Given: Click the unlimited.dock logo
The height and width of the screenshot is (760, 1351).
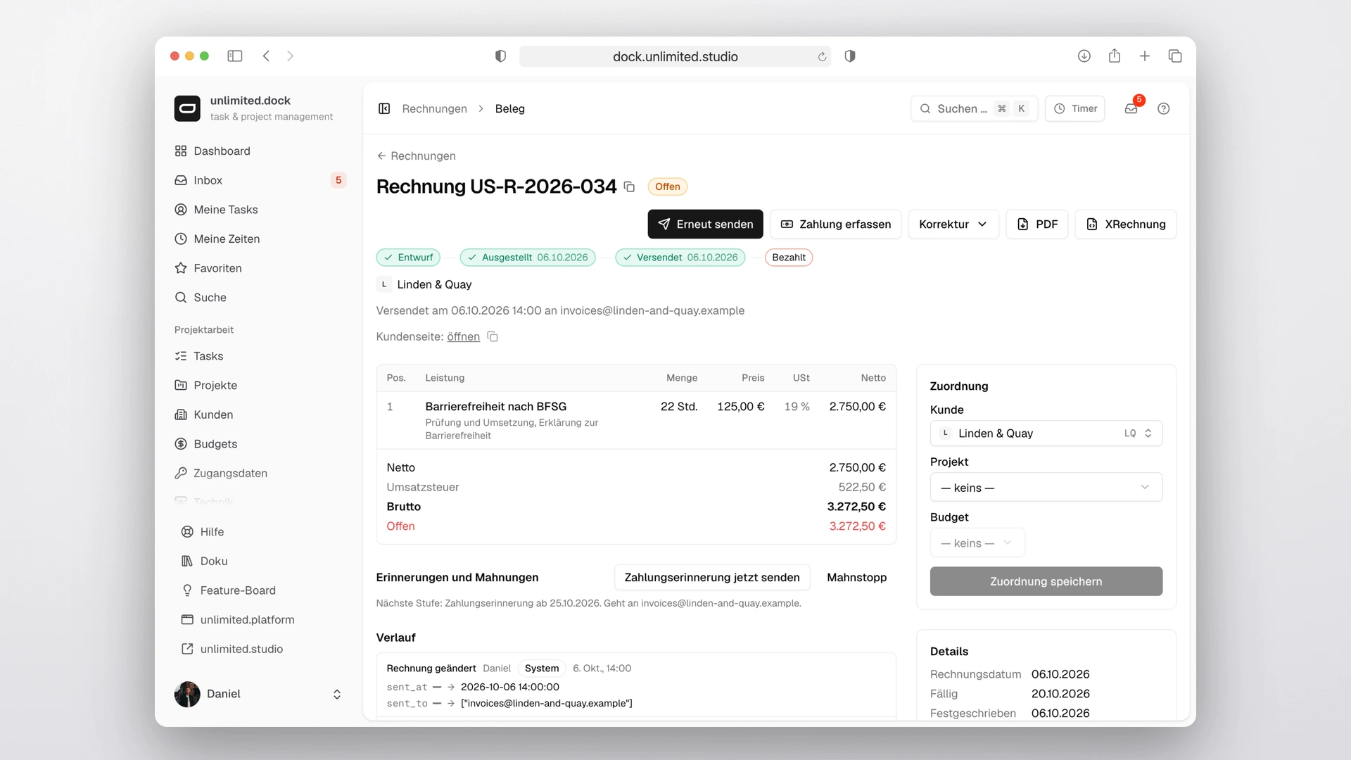Looking at the screenshot, I should [x=187, y=108].
